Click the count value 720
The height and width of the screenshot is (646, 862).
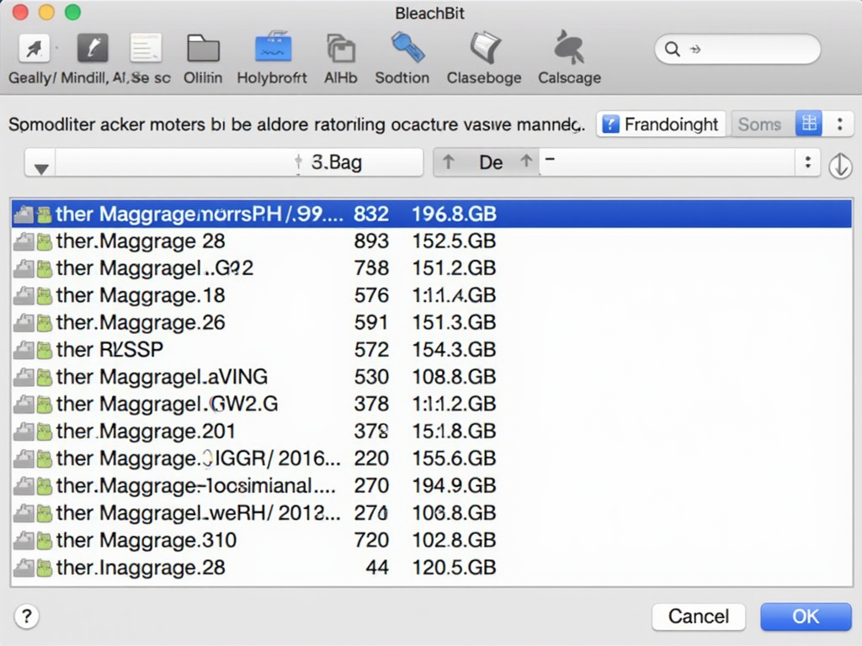(371, 541)
